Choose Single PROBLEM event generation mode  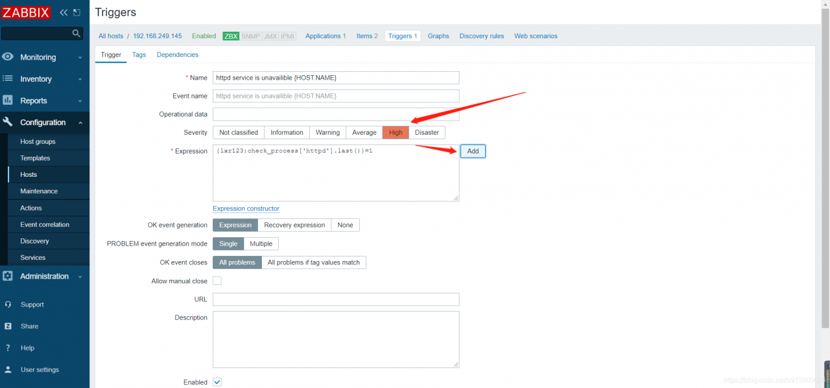(x=228, y=244)
